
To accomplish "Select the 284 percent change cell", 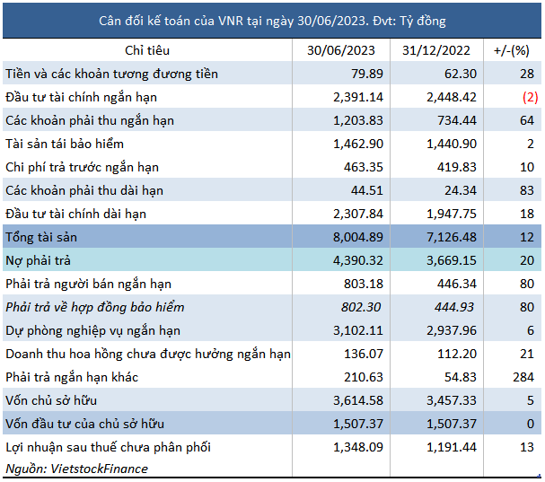I will (524, 377).
